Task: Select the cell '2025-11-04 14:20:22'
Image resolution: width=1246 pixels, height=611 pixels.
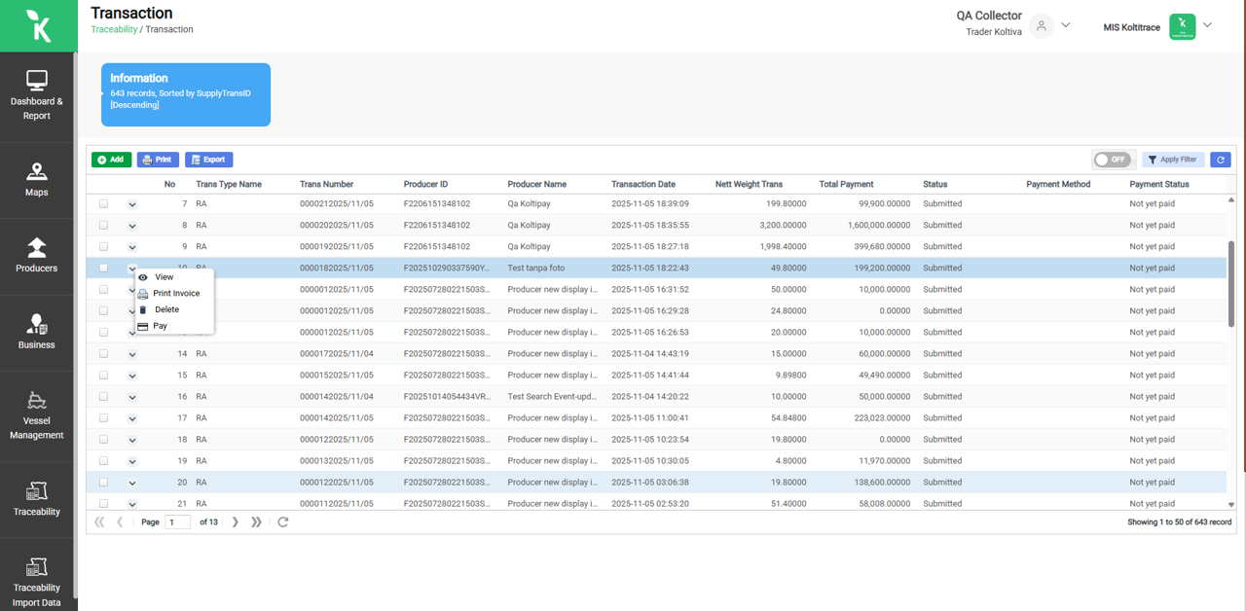Action: (x=650, y=396)
